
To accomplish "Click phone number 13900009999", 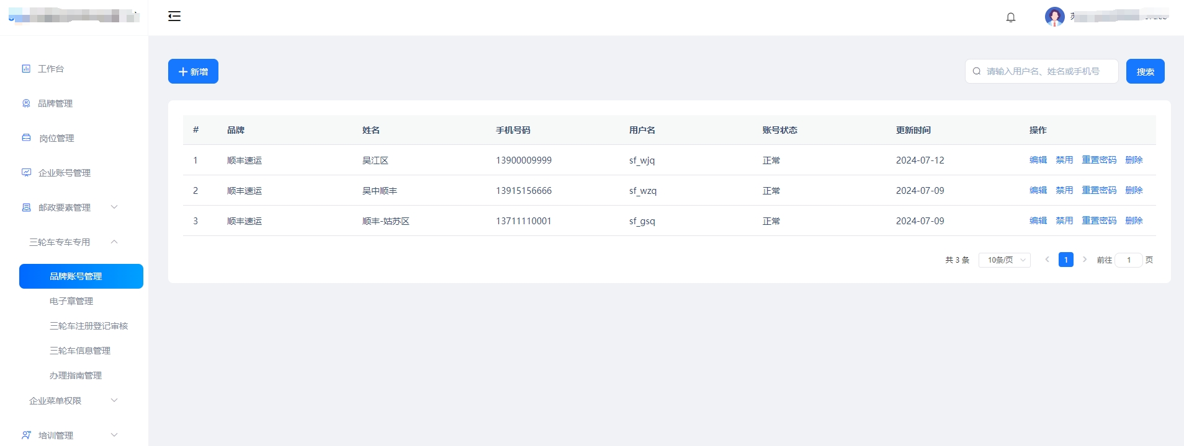I will (524, 160).
